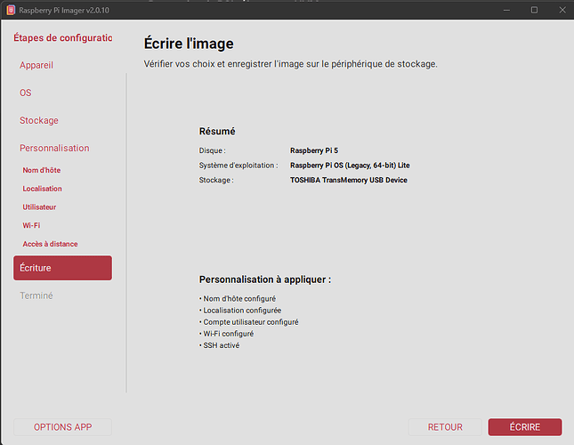Click the 'Disque :' label
Screen dimensions: 574x445
coord(213,150)
